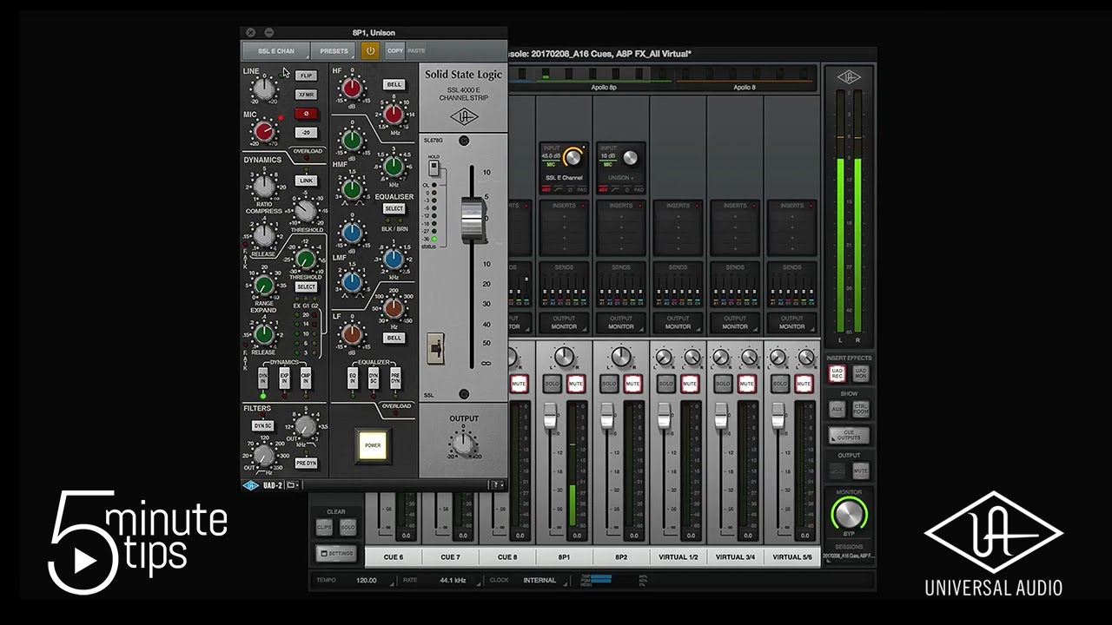Enable the red phase invert Ø button
This screenshot has width=1112, height=625.
tap(306, 114)
